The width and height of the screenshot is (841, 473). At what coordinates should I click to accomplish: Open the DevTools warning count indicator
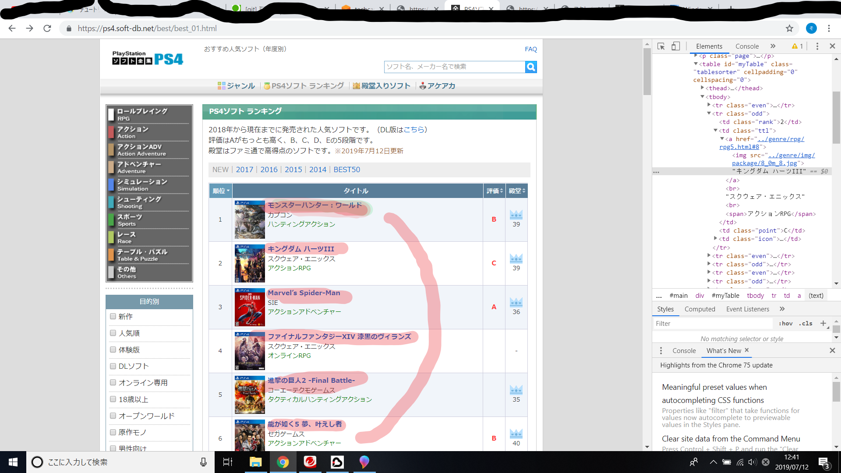(x=797, y=46)
